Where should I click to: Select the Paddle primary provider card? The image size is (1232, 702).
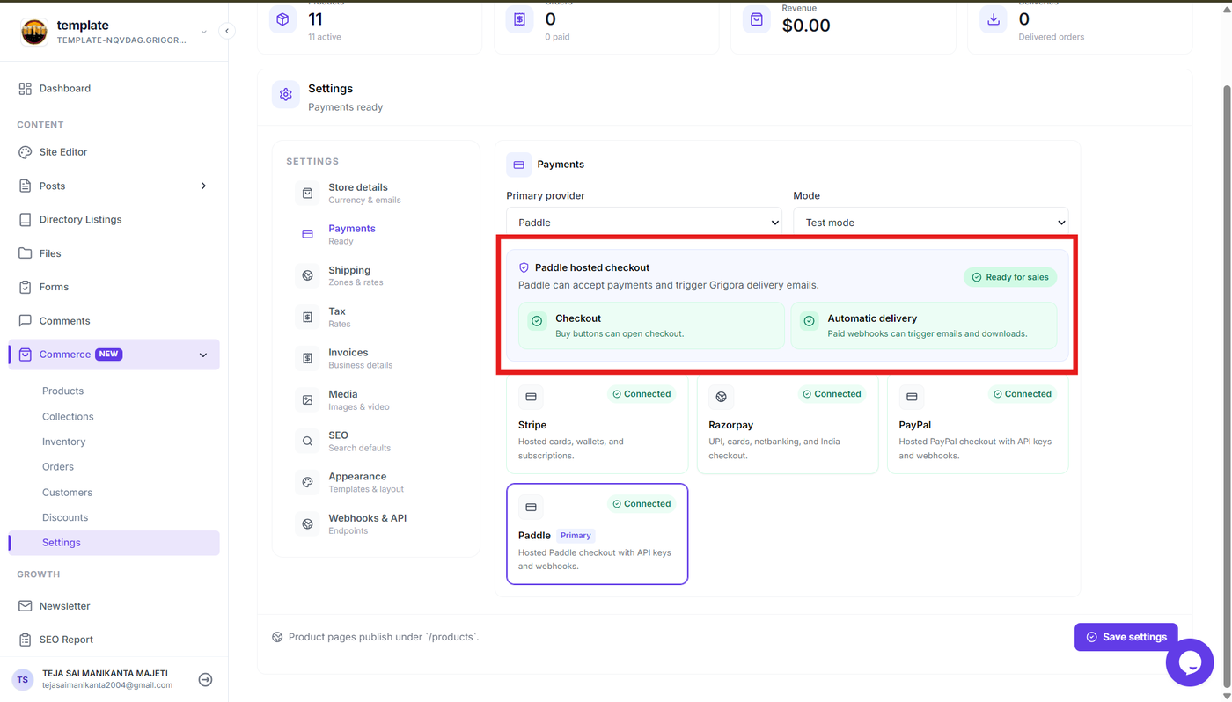pyautogui.click(x=598, y=534)
